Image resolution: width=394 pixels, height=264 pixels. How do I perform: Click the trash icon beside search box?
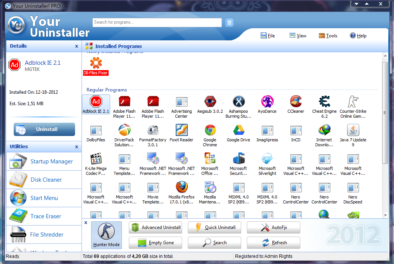[x=229, y=22]
